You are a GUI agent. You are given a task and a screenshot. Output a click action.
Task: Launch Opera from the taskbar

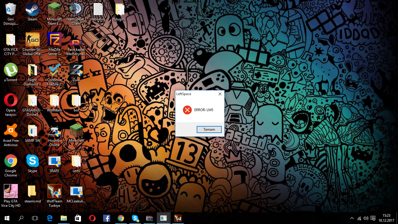pyautogui.click(x=92, y=218)
